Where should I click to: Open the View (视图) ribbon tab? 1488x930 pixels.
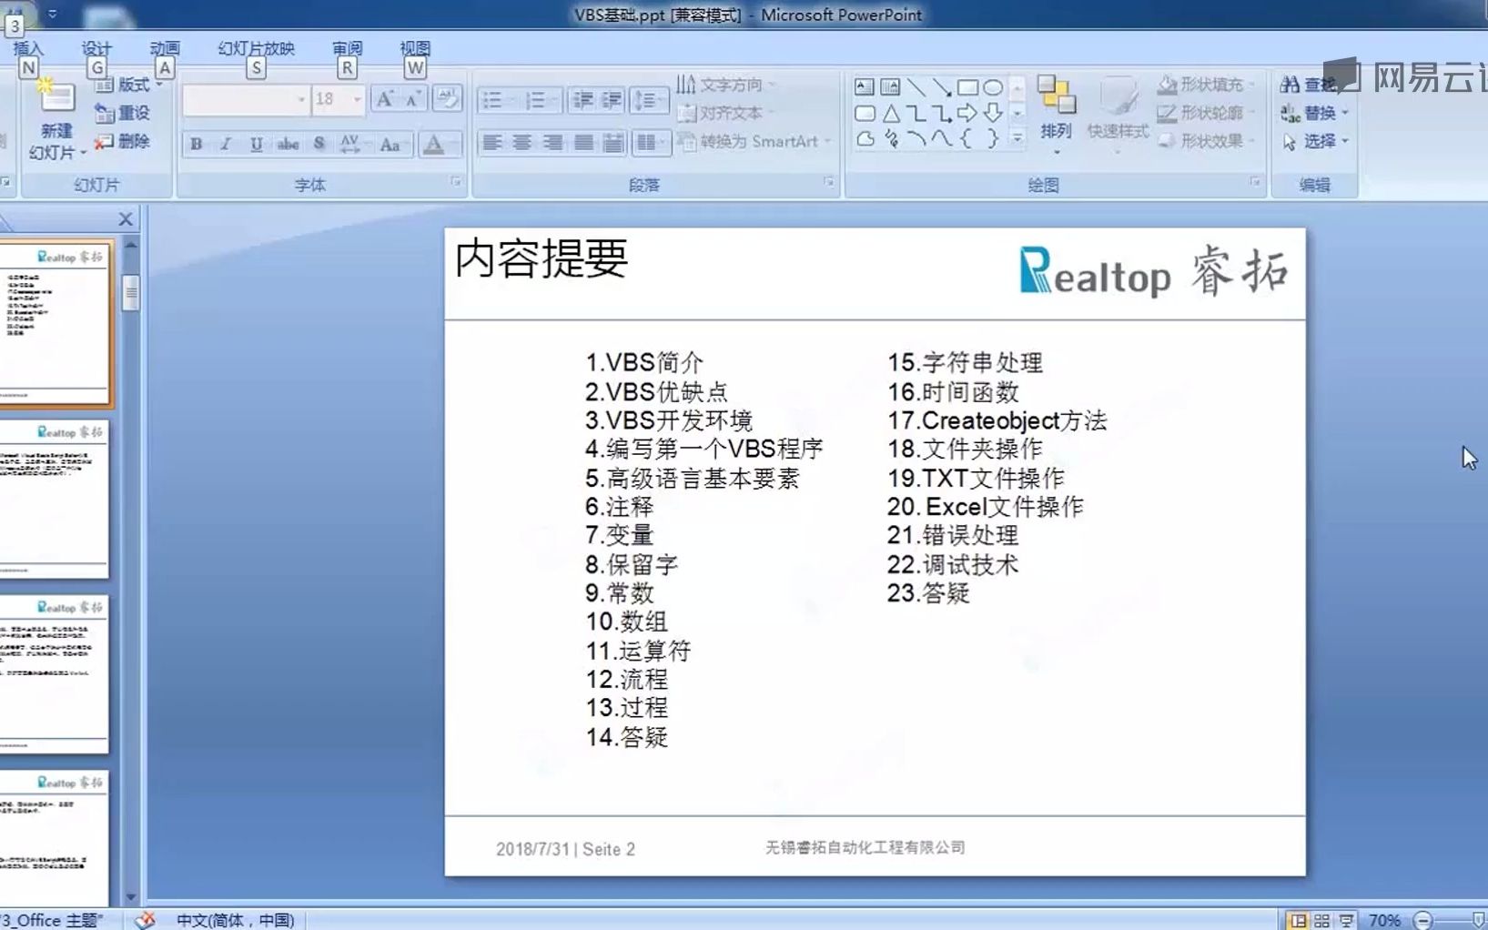[415, 49]
